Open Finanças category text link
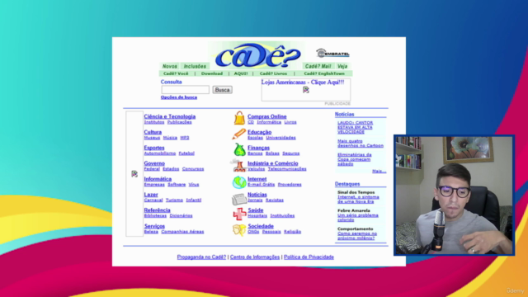This screenshot has height=297, width=528. [x=258, y=148]
